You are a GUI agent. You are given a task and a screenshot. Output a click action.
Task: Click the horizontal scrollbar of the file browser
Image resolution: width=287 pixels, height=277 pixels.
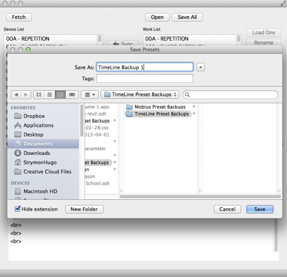point(200,197)
